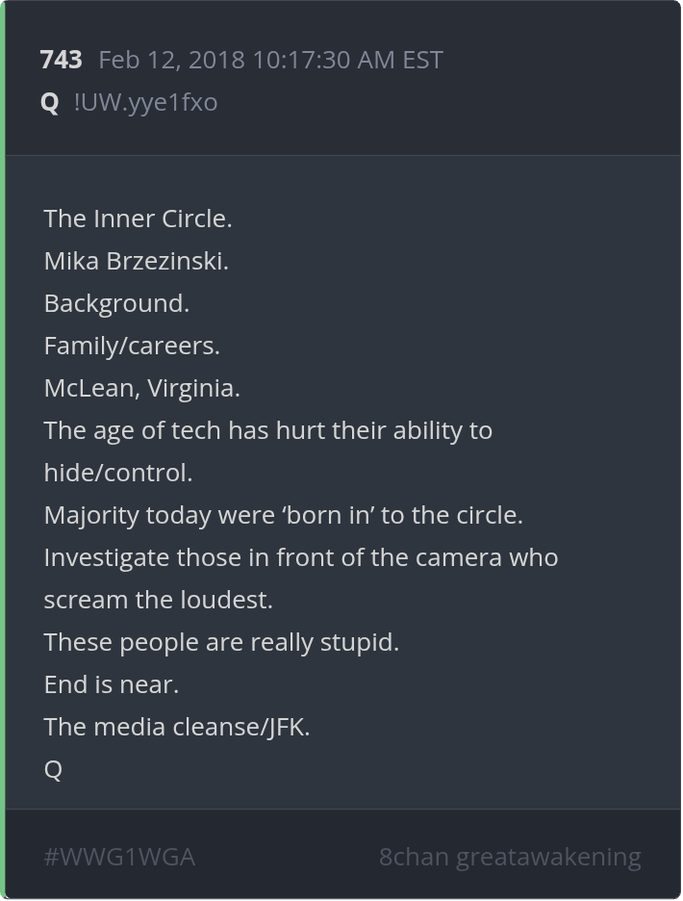Click the "Investigate those in front" line
The image size is (683, 901).
point(300,557)
